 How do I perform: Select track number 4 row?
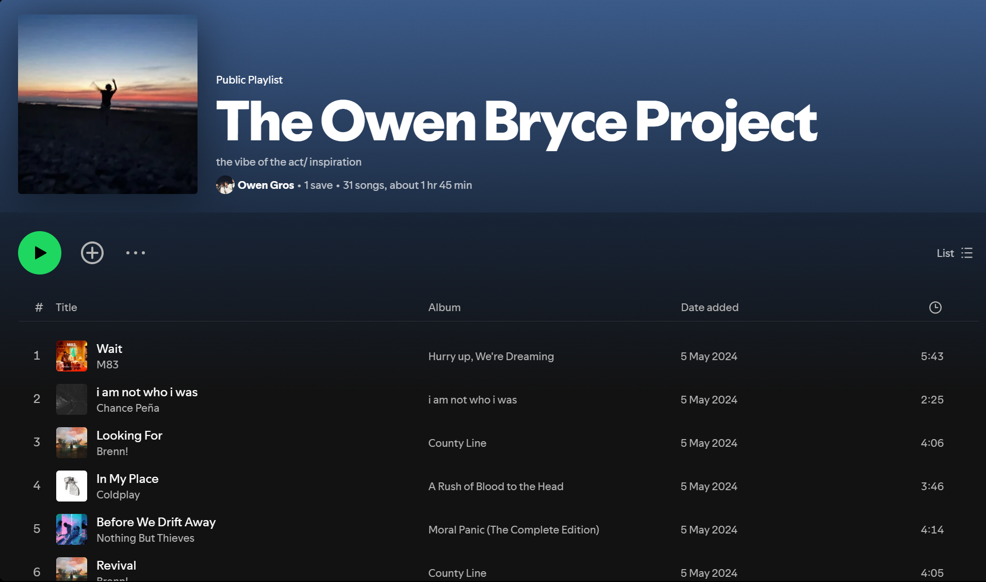coord(499,486)
